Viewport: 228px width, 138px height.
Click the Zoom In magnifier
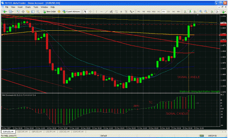[x=201, y=12]
